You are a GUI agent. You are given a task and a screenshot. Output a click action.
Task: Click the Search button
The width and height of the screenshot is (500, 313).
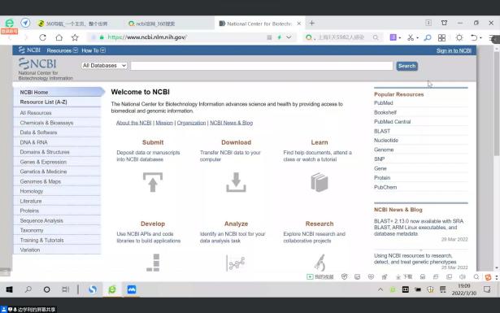tap(407, 66)
